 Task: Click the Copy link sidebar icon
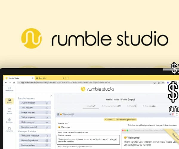point(9,129)
